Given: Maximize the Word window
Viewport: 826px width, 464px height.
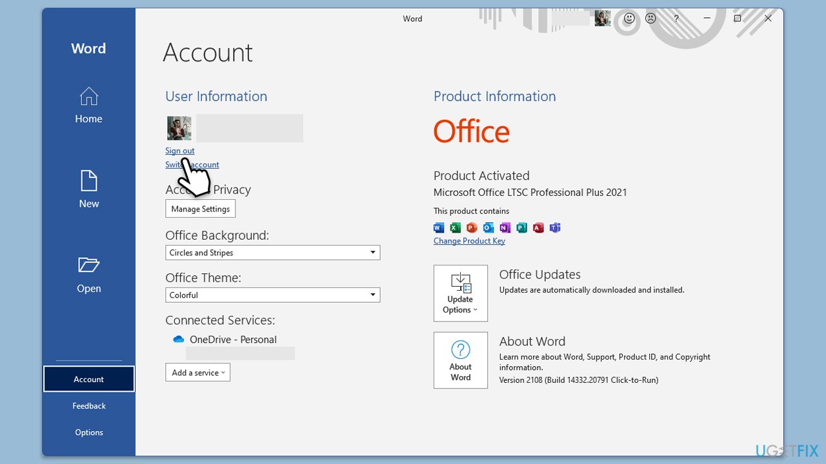Looking at the screenshot, I should 738,19.
